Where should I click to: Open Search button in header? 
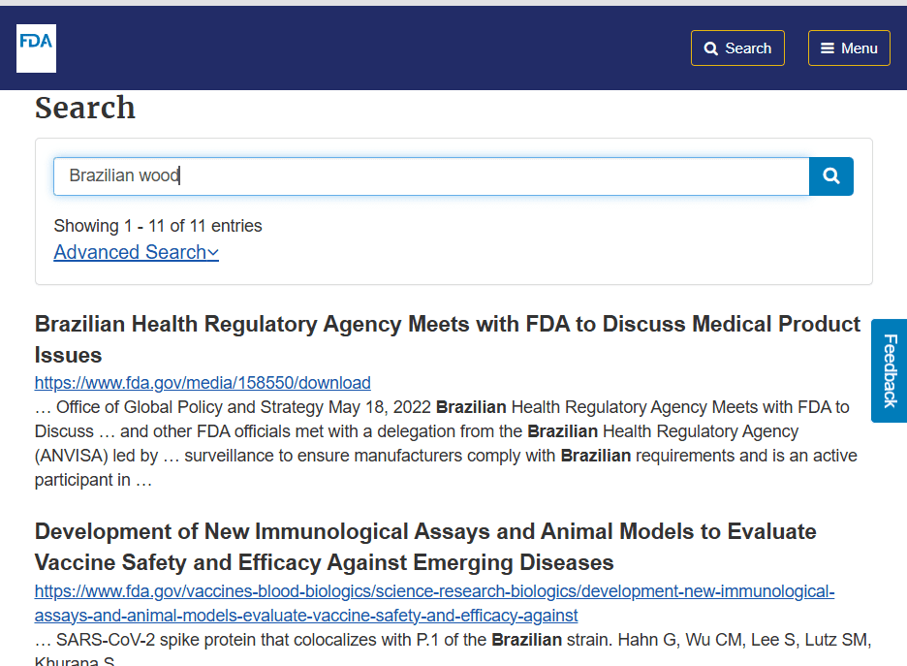click(x=737, y=48)
